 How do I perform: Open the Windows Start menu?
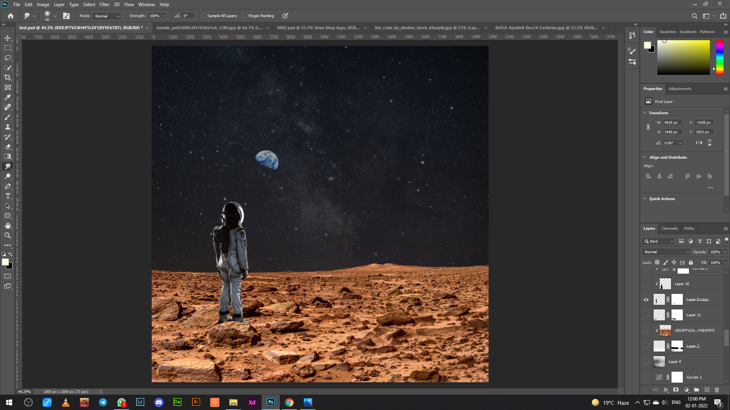pos(9,402)
